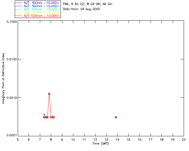189x151 pixels.
Task: Click the x-axis tick label 10
Action: [x=73, y=139]
